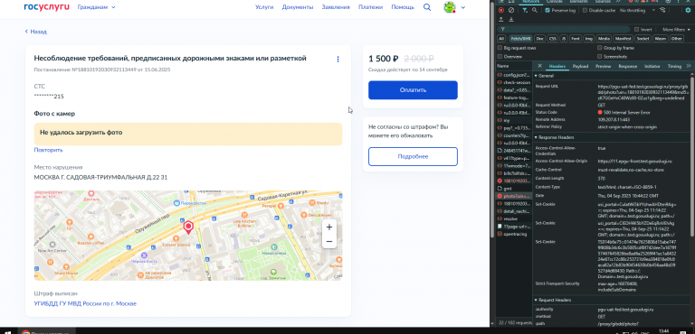Image resolution: width=695 pixels, height=334 pixels.
Task: Open the Заявления menu item
Action: 336,7
